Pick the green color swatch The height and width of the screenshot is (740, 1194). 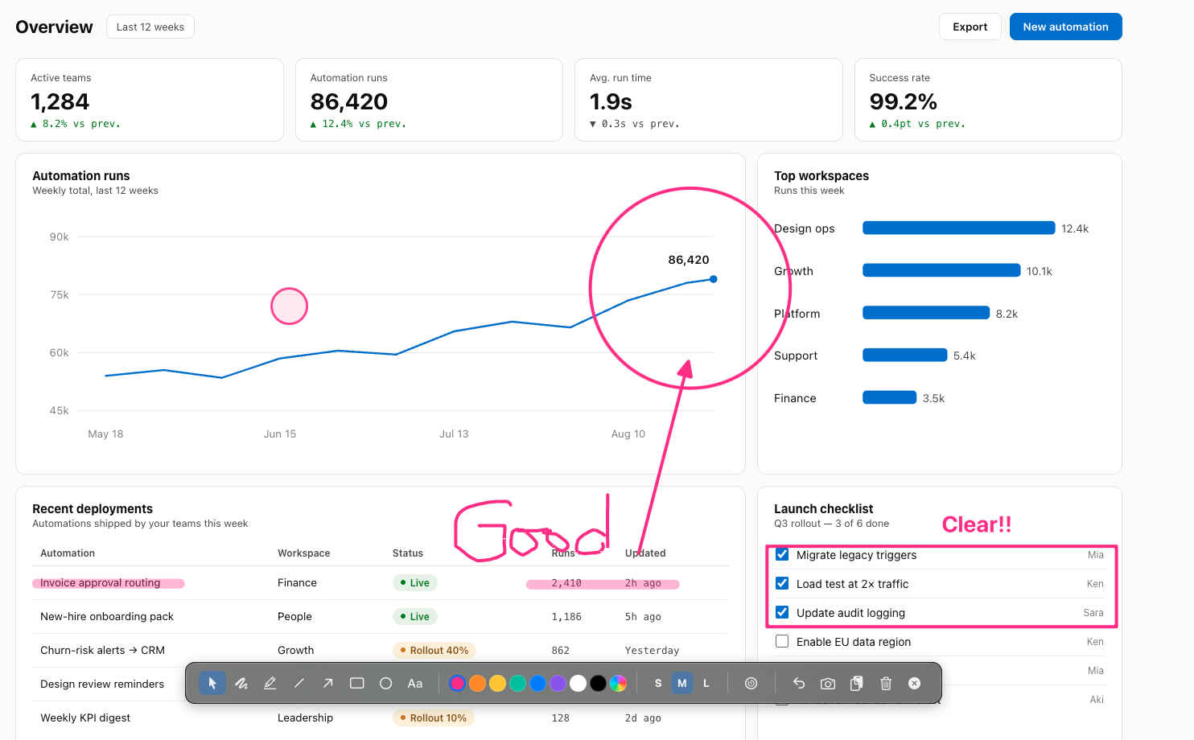[x=517, y=683]
